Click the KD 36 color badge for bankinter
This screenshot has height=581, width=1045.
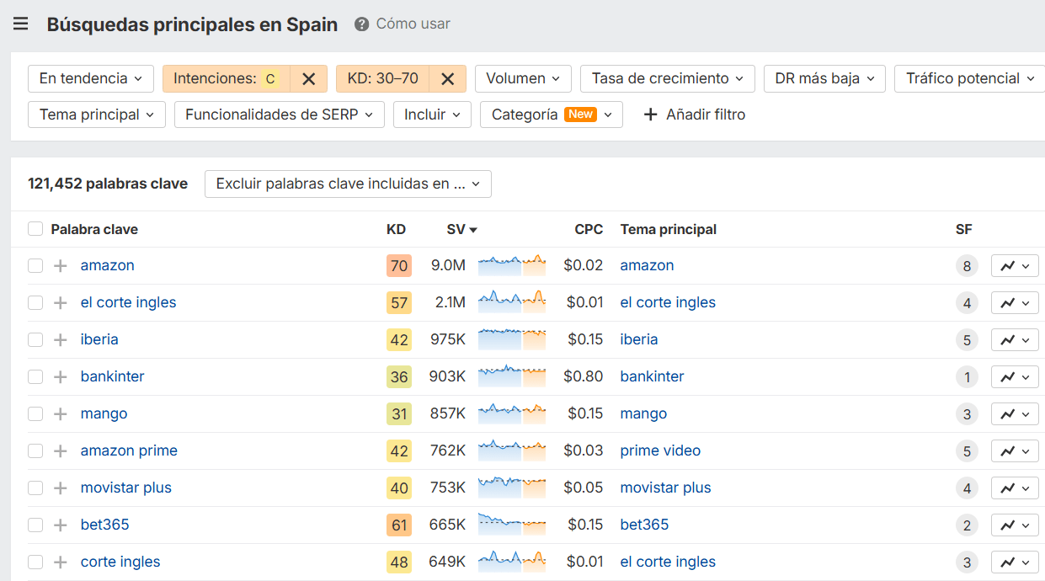coord(399,377)
